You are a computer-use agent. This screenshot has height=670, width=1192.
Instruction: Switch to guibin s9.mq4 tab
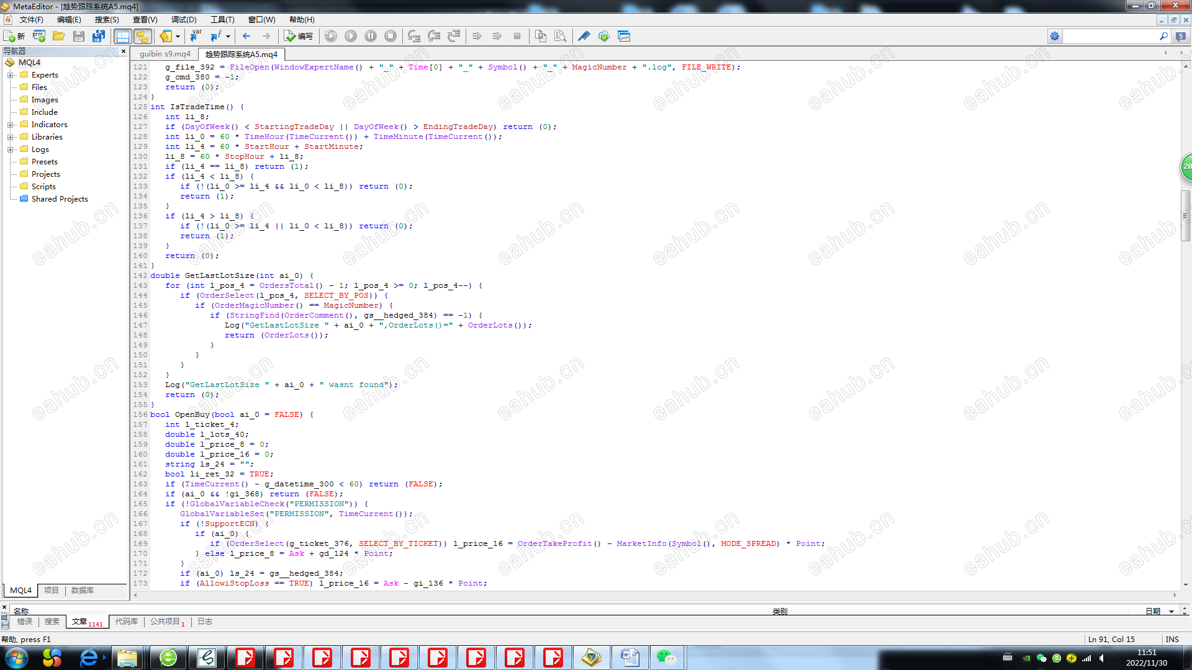pos(165,54)
